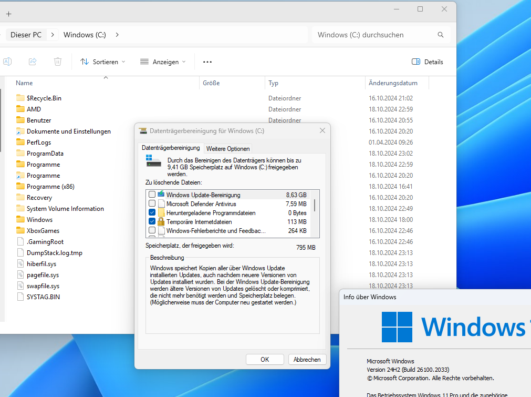Select the PerfLogs folder icon
Image resolution: width=531 pixels, height=397 pixels.
coord(20,142)
